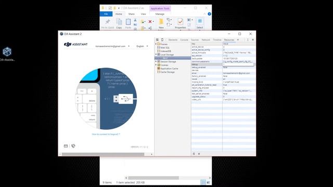Open the Manage tab under Application Tools
The width and height of the screenshot is (333, 187).
point(160,14)
